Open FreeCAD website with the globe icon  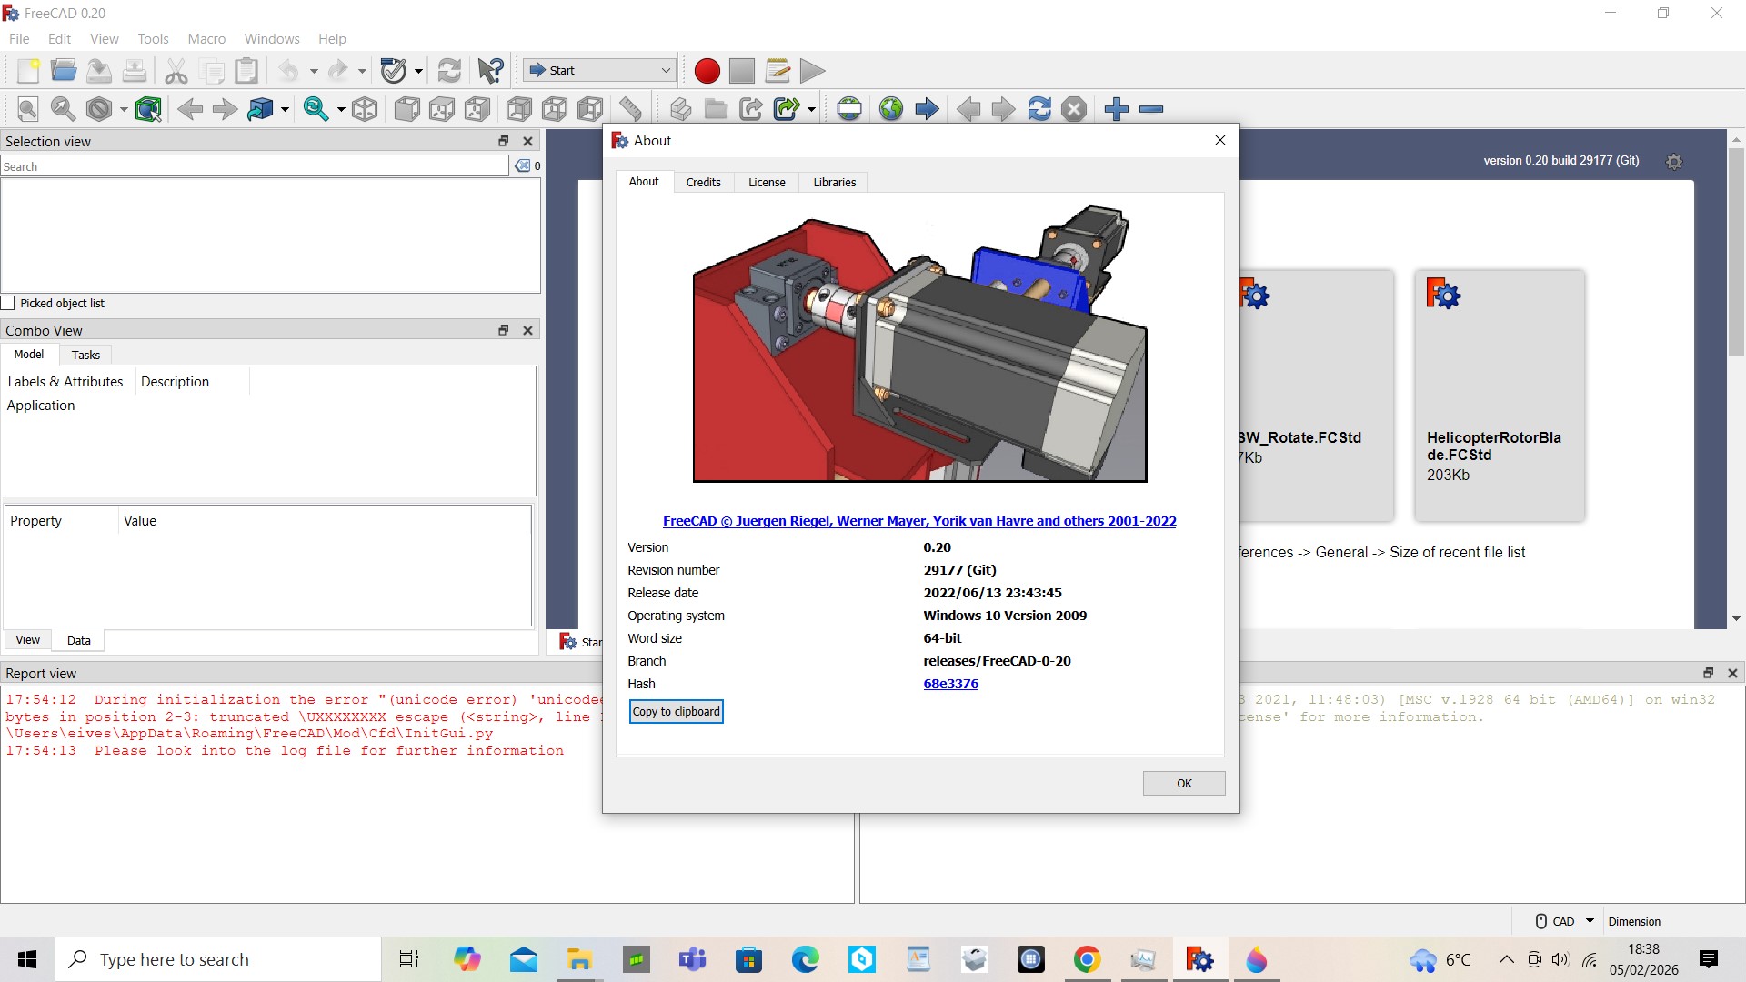[x=891, y=108]
